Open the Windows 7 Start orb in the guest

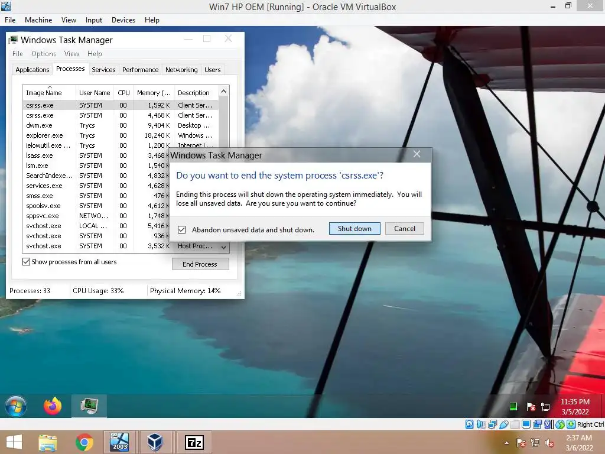16,406
